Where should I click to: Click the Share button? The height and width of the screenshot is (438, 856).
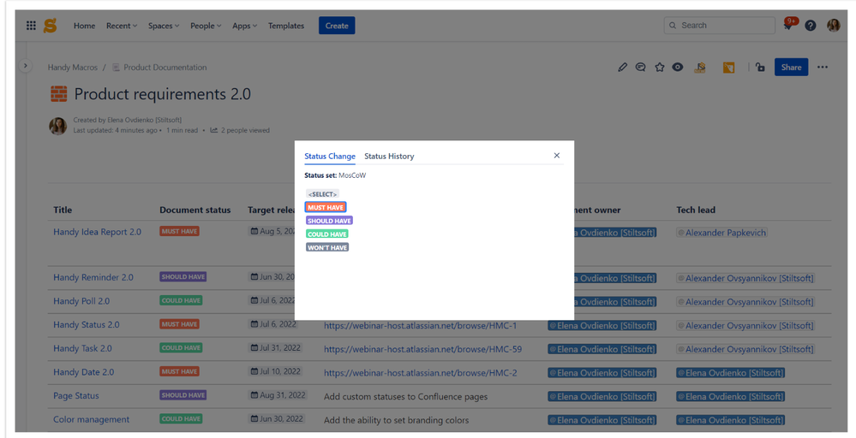(791, 68)
